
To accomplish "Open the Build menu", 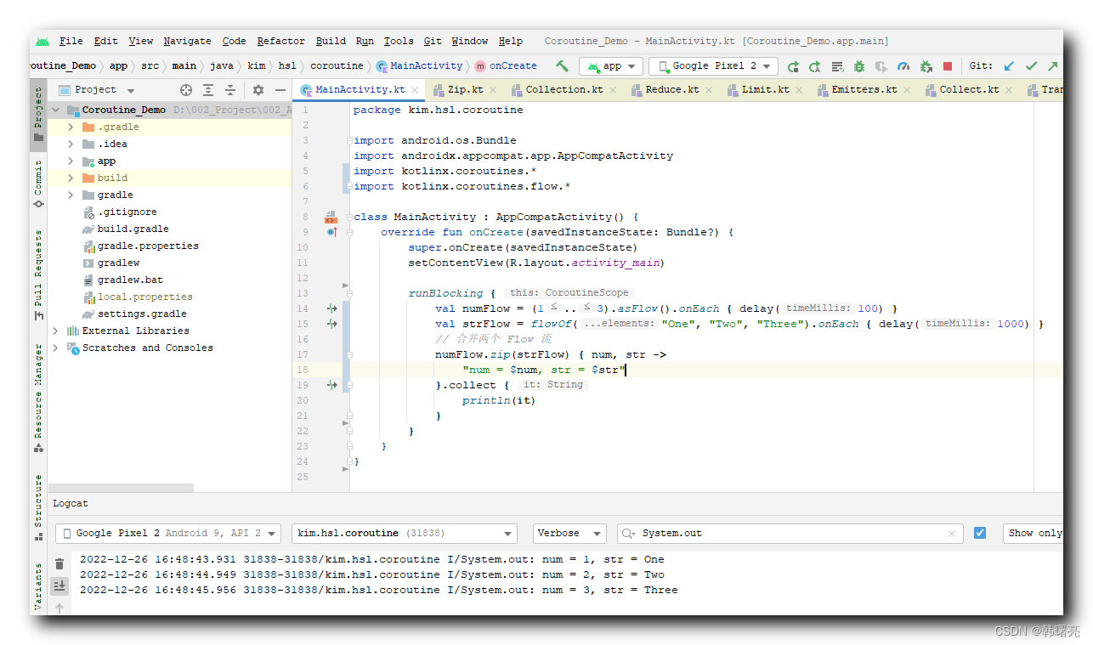I will coord(331,41).
